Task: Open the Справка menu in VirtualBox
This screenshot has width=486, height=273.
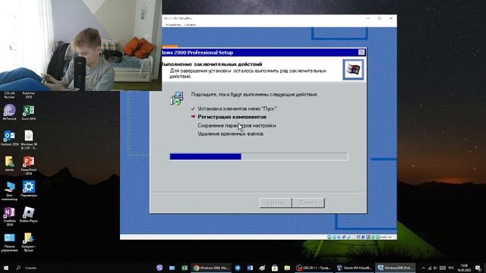Action: (x=190, y=24)
